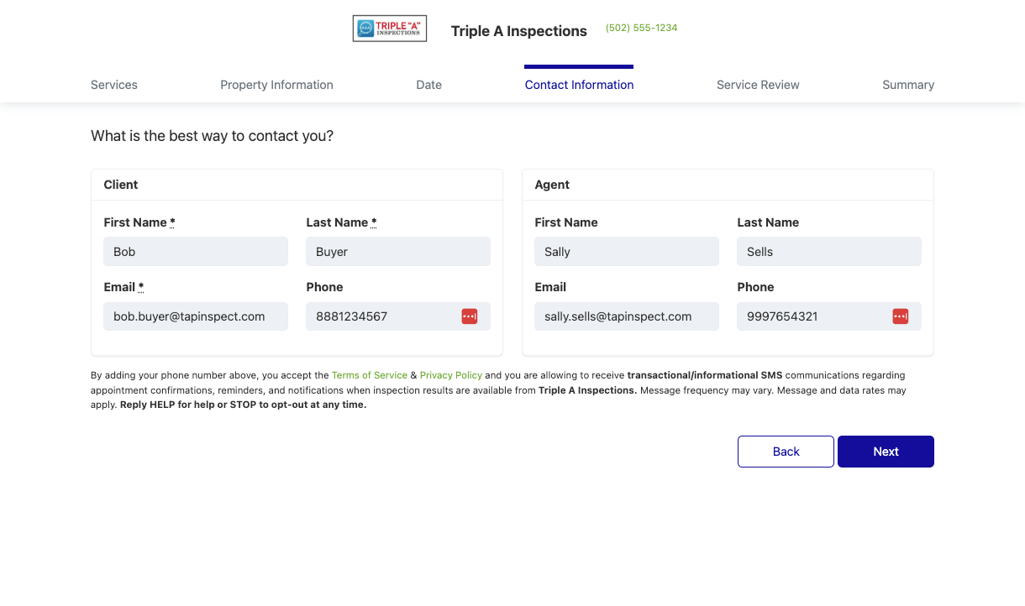Select the Contact Information step
The image size is (1025, 606).
pos(579,85)
